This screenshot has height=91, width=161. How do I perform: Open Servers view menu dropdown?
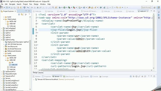[149, 76]
